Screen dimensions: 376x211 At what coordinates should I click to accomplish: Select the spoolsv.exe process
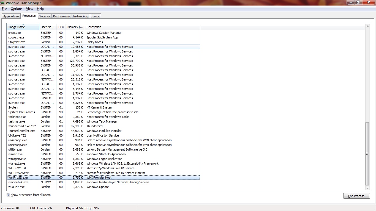point(103,37)
